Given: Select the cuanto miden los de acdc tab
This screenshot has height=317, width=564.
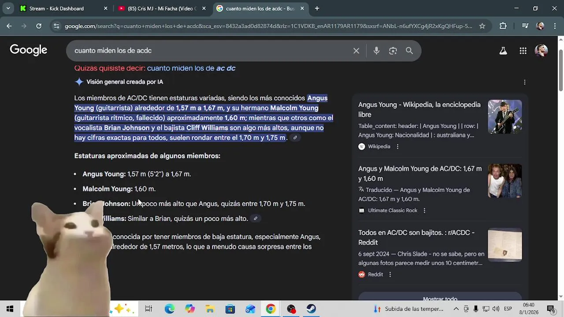Looking at the screenshot, I should coord(260,8).
